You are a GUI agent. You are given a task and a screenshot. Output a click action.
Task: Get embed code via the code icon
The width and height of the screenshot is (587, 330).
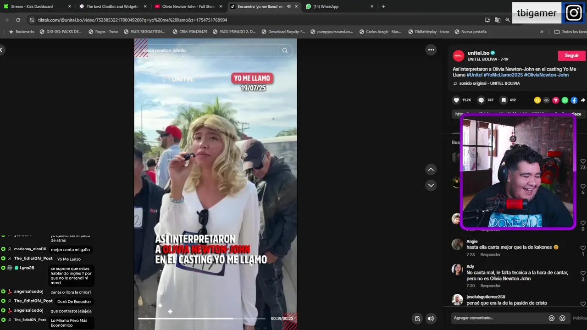click(546, 100)
